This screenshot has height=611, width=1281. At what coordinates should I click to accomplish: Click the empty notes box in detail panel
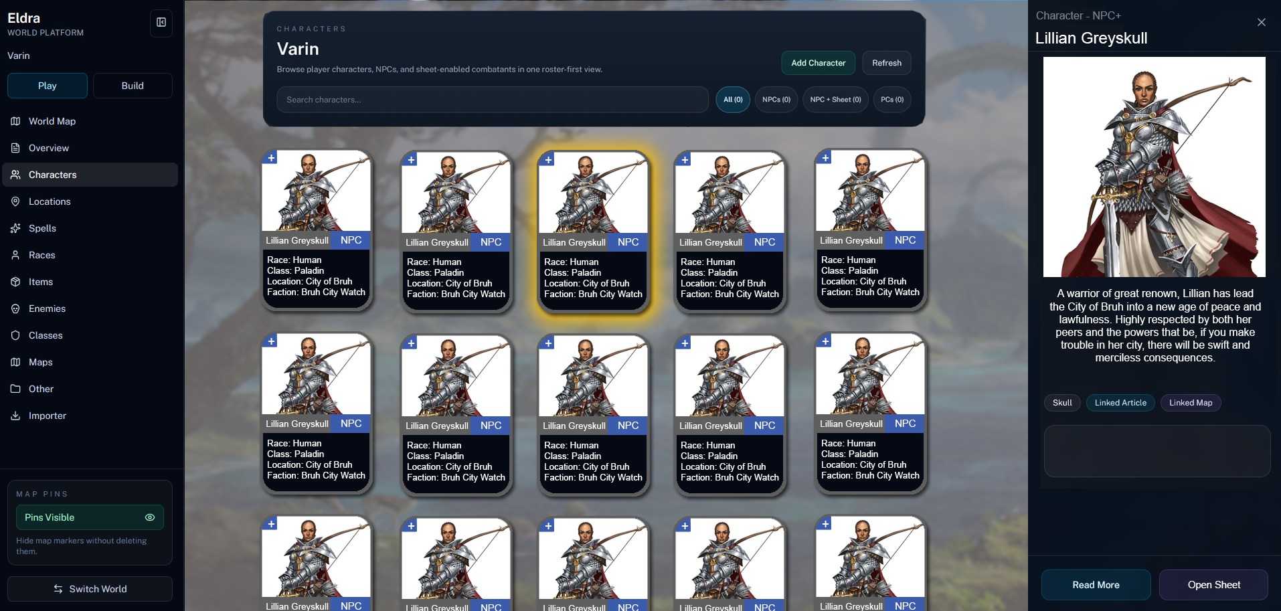click(x=1157, y=451)
